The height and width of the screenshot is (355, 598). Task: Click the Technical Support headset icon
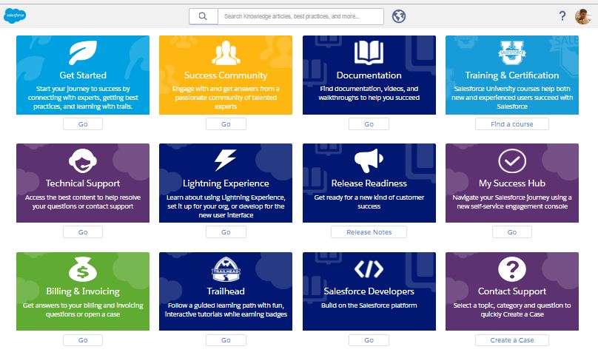tap(83, 160)
